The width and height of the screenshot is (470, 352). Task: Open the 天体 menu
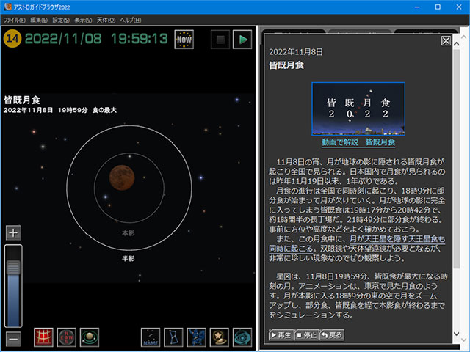[106, 20]
